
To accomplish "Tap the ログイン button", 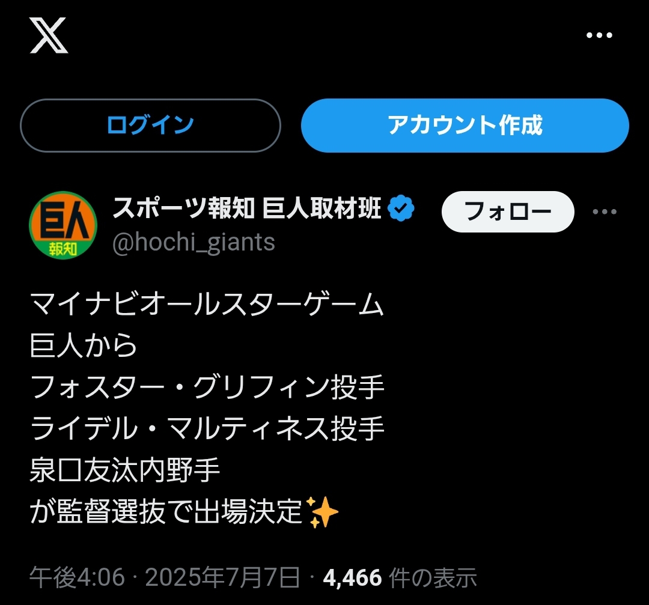I will 150,125.
